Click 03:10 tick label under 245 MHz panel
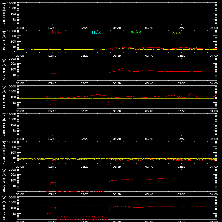 point(52,28)
